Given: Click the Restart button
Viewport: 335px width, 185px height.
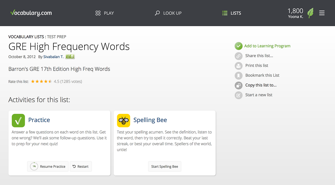Looking at the screenshot, I should point(81,166).
